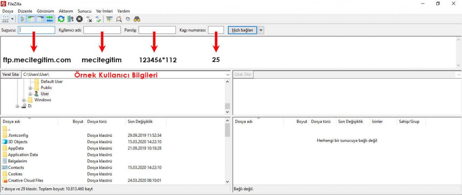This screenshot has width=462, height=195.
Task: Open the Sunucu menu
Action: click(84, 11)
